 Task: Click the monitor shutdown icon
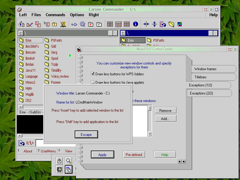pos(59,169)
